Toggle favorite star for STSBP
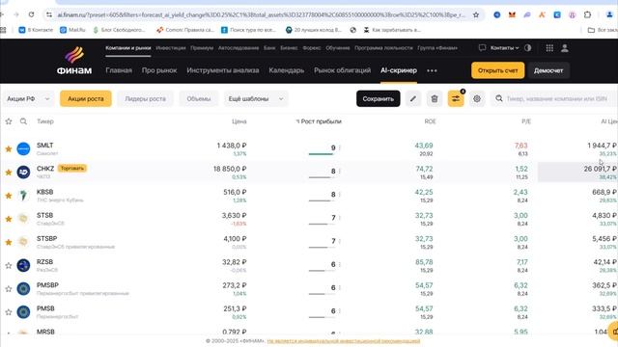Viewport: 618px width, 347px height. 9,242
